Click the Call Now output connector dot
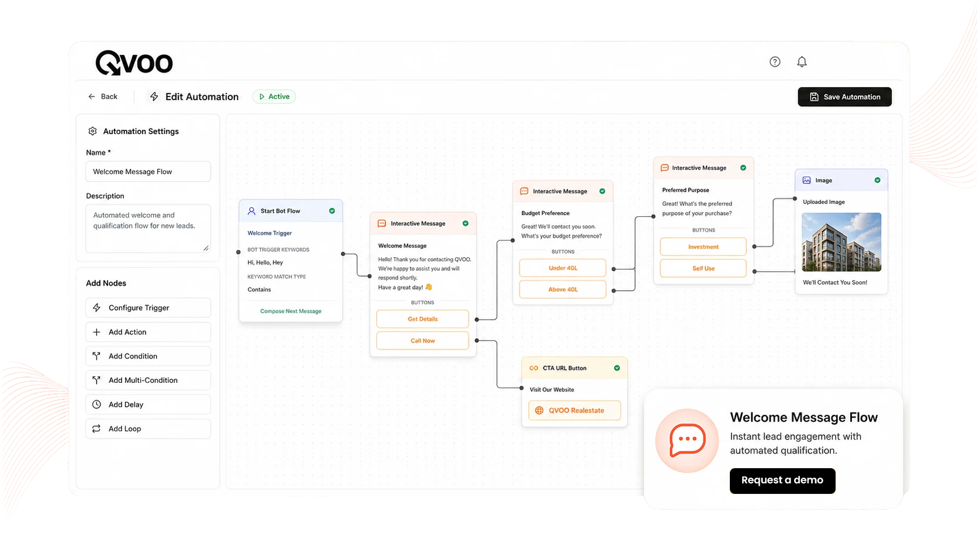The image size is (977, 550). [x=477, y=340]
